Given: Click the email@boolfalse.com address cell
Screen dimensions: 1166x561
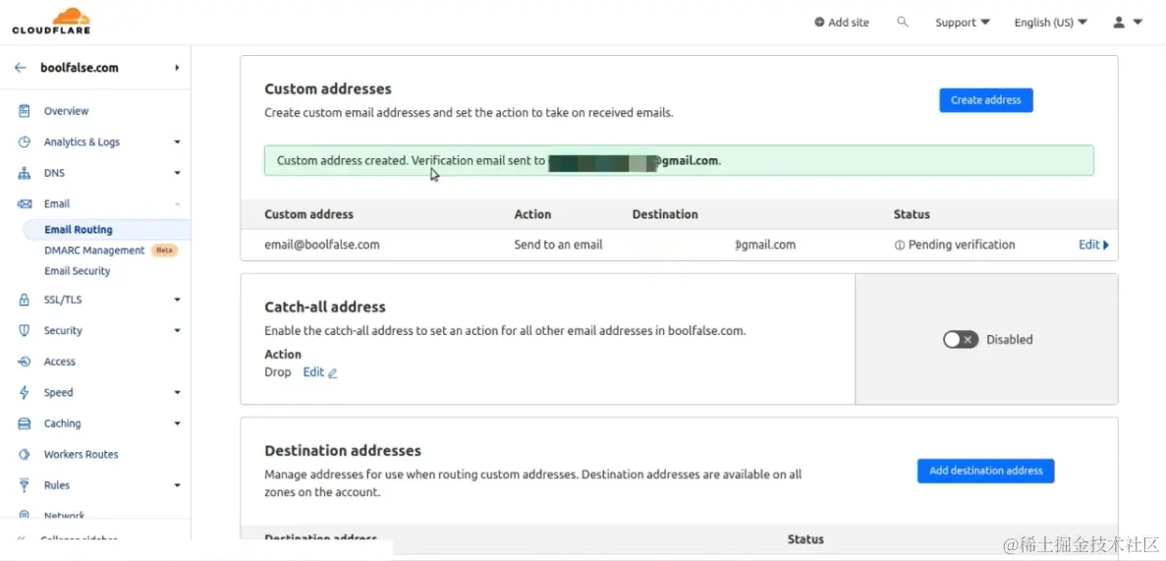Looking at the screenshot, I should pyautogui.click(x=322, y=245).
